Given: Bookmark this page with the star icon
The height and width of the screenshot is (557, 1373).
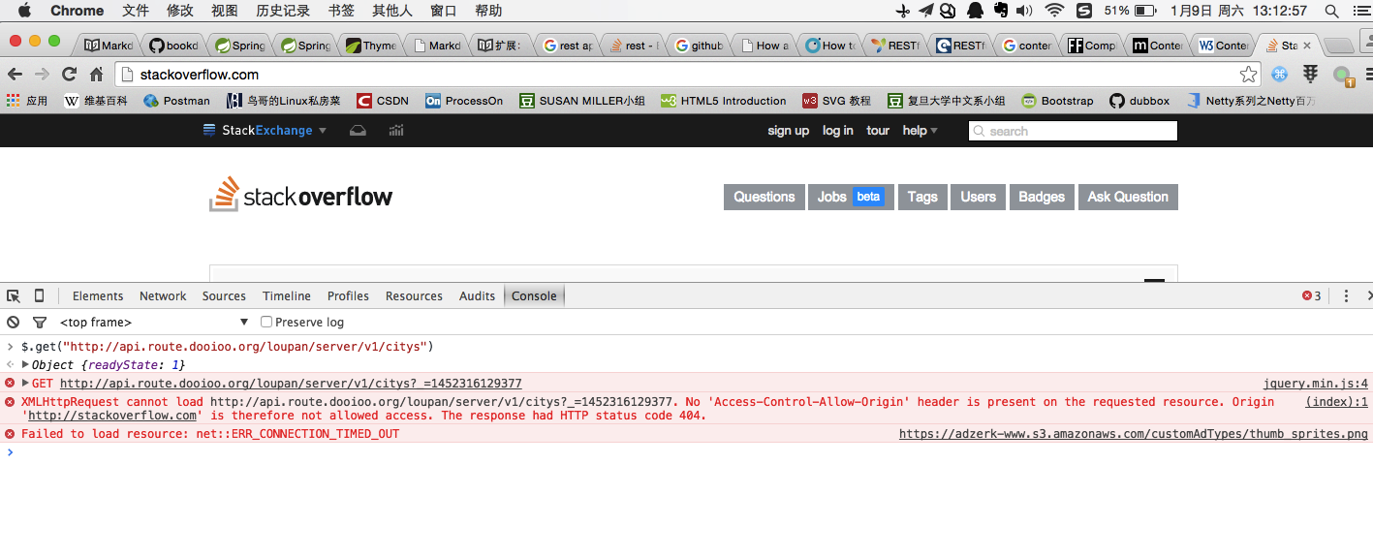Looking at the screenshot, I should click(x=1248, y=74).
